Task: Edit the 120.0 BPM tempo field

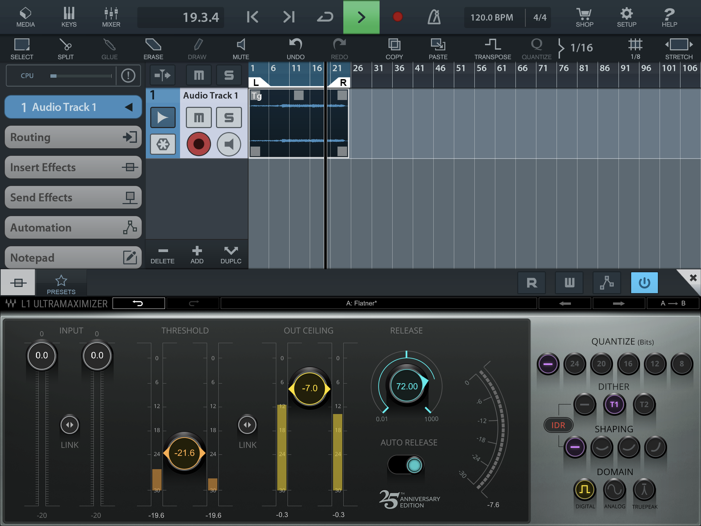Action: [492, 17]
